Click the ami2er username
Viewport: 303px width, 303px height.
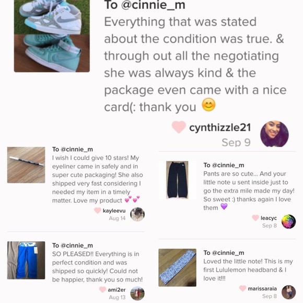click(116, 289)
